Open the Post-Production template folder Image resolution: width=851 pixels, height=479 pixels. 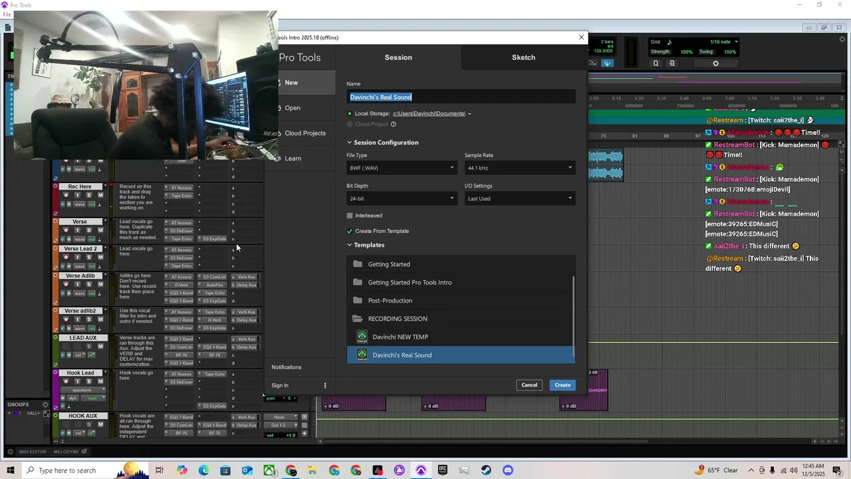(459, 301)
